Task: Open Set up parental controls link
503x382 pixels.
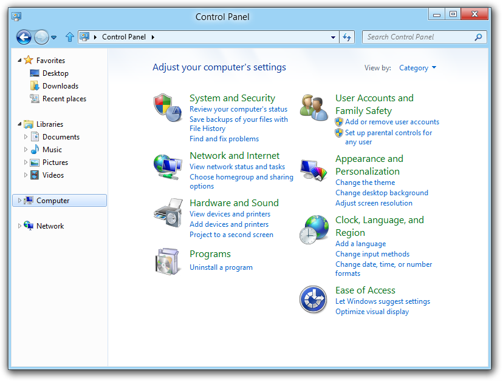Action: point(388,137)
